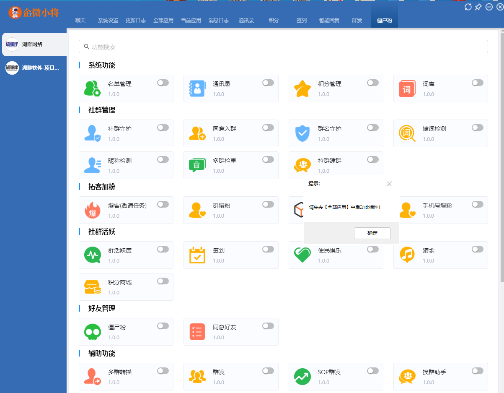Enable the 名单管理 toggle switch
This screenshot has width=504, height=393.
coord(163,83)
